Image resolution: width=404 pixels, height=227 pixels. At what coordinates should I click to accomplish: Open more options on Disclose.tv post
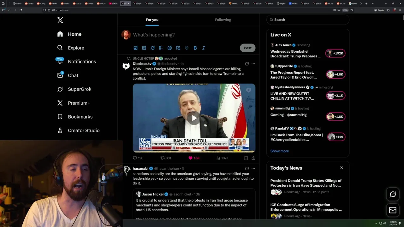(x=253, y=64)
